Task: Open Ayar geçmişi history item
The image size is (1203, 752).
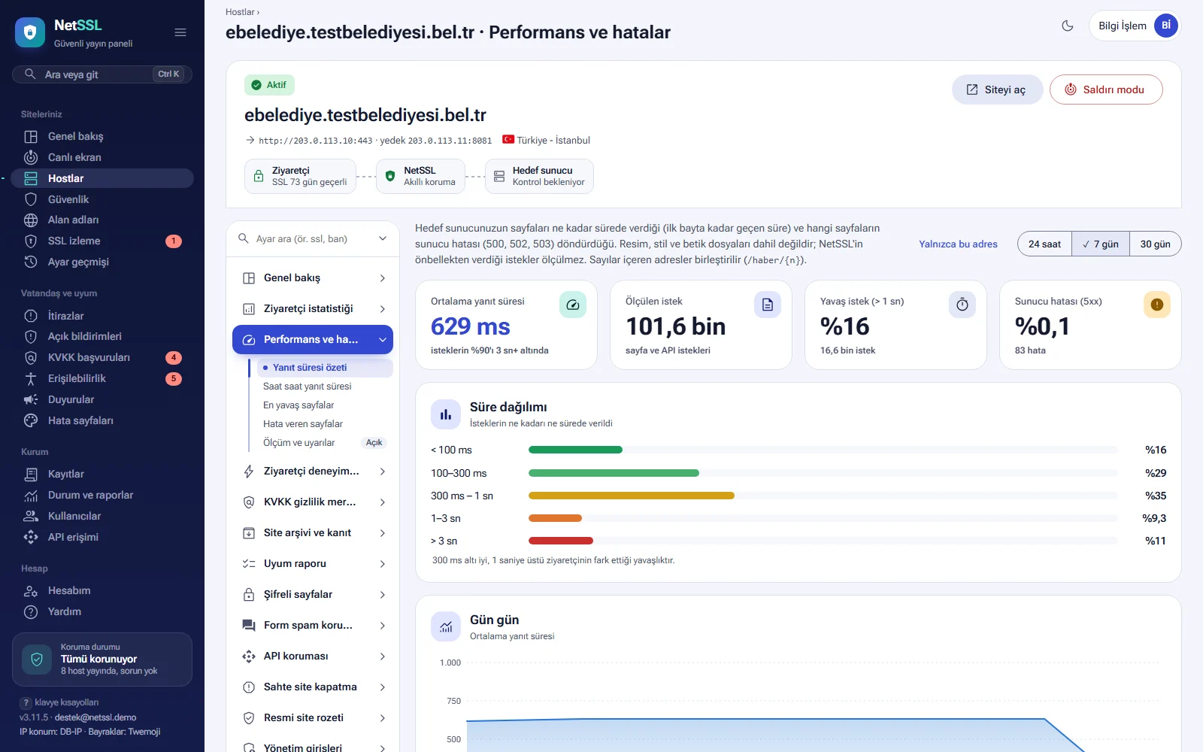Action: (x=102, y=262)
